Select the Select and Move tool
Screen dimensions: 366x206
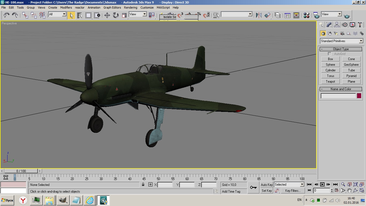tap(107, 15)
